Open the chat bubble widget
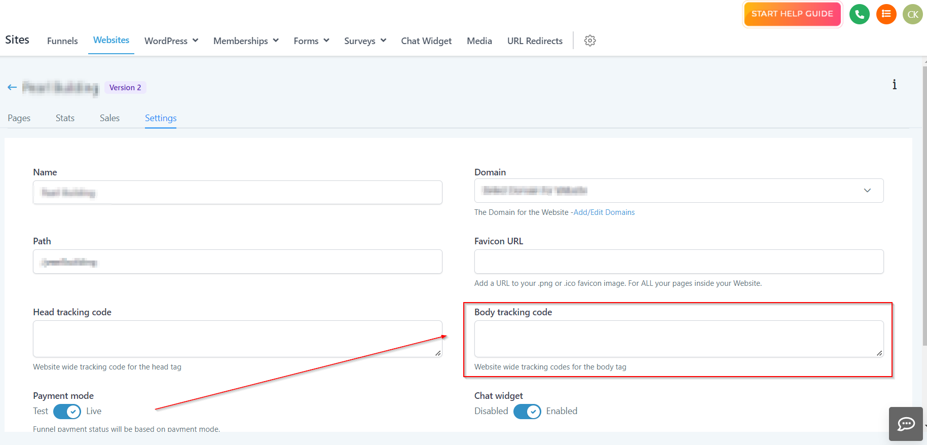The height and width of the screenshot is (445, 927). point(906,424)
